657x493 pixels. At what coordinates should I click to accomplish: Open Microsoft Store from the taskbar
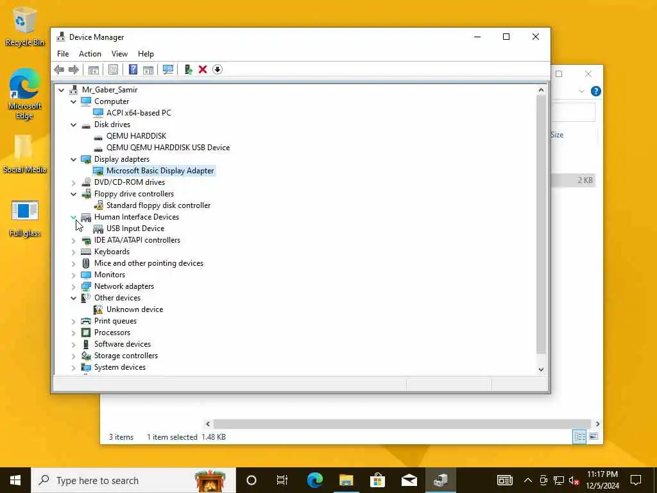point(377,480)
